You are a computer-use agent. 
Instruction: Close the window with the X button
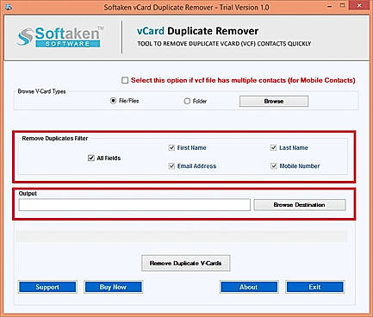[359, 6]
